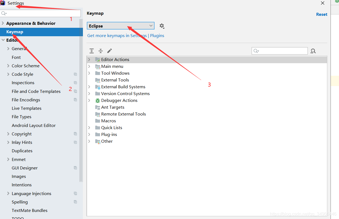Click the pencil Edit Shortcut icon
The height and width of the screenshot is (219, 339).
[x=109, y=51]
